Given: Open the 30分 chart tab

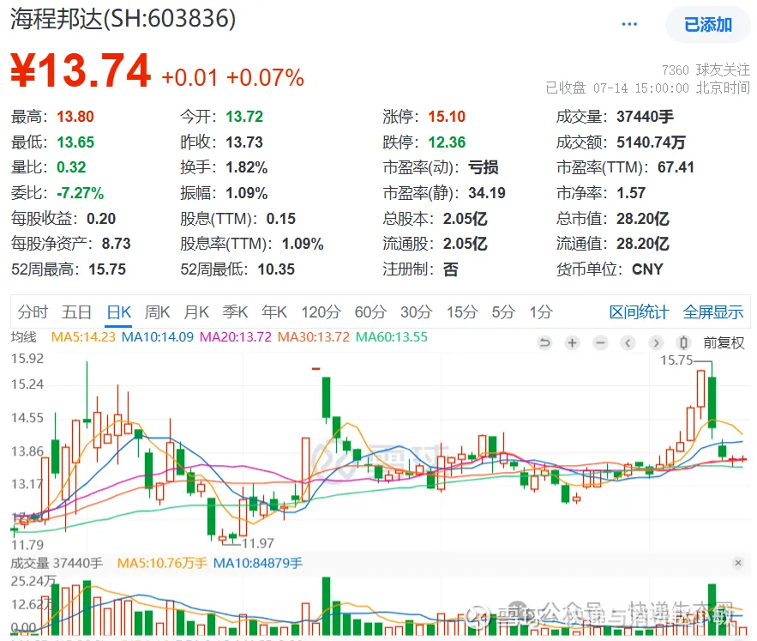Looking at the screenshot, I should coord(416,312).
